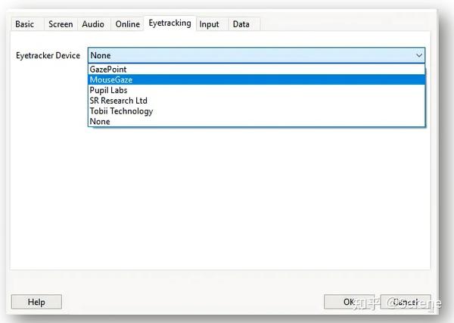Pick None at the bottom of list
The height and width of the screenshot is (323, 454).
pyautogui.click(x=257, y=121)
